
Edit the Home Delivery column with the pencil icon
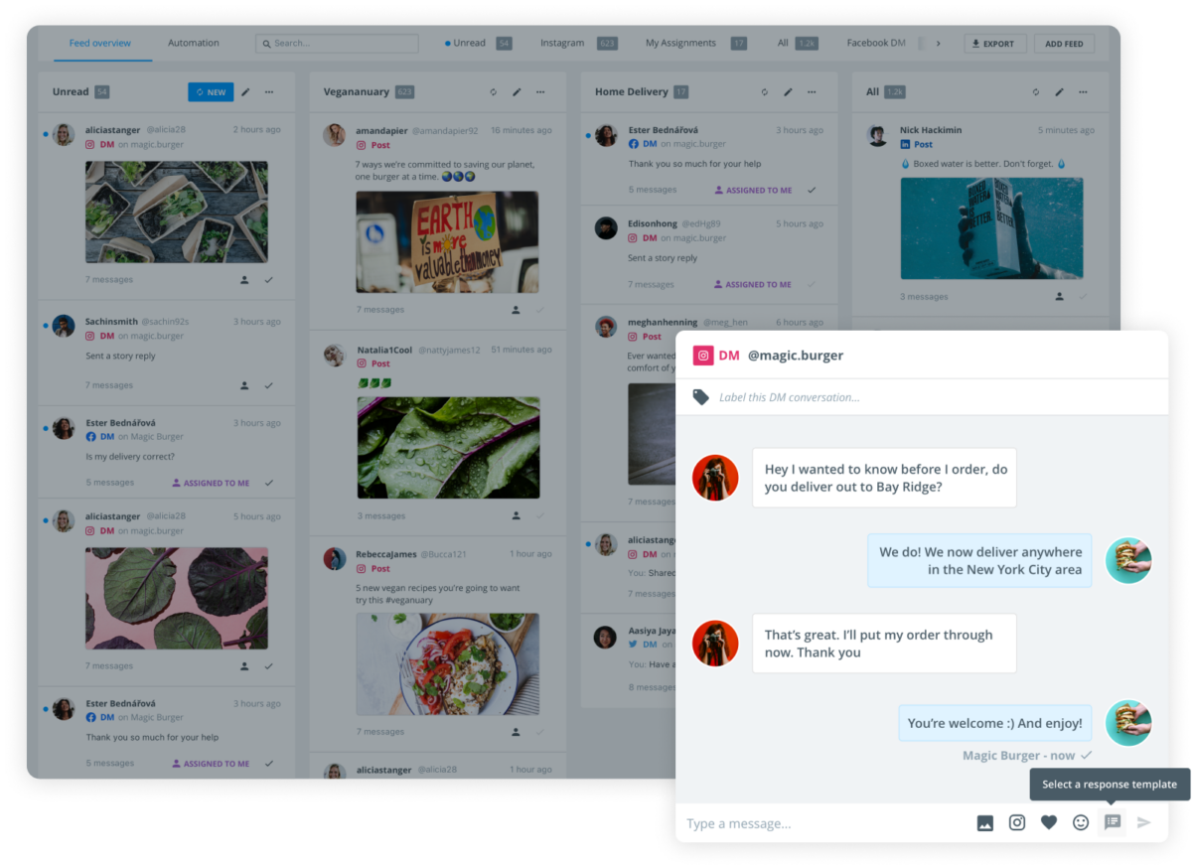788,91
